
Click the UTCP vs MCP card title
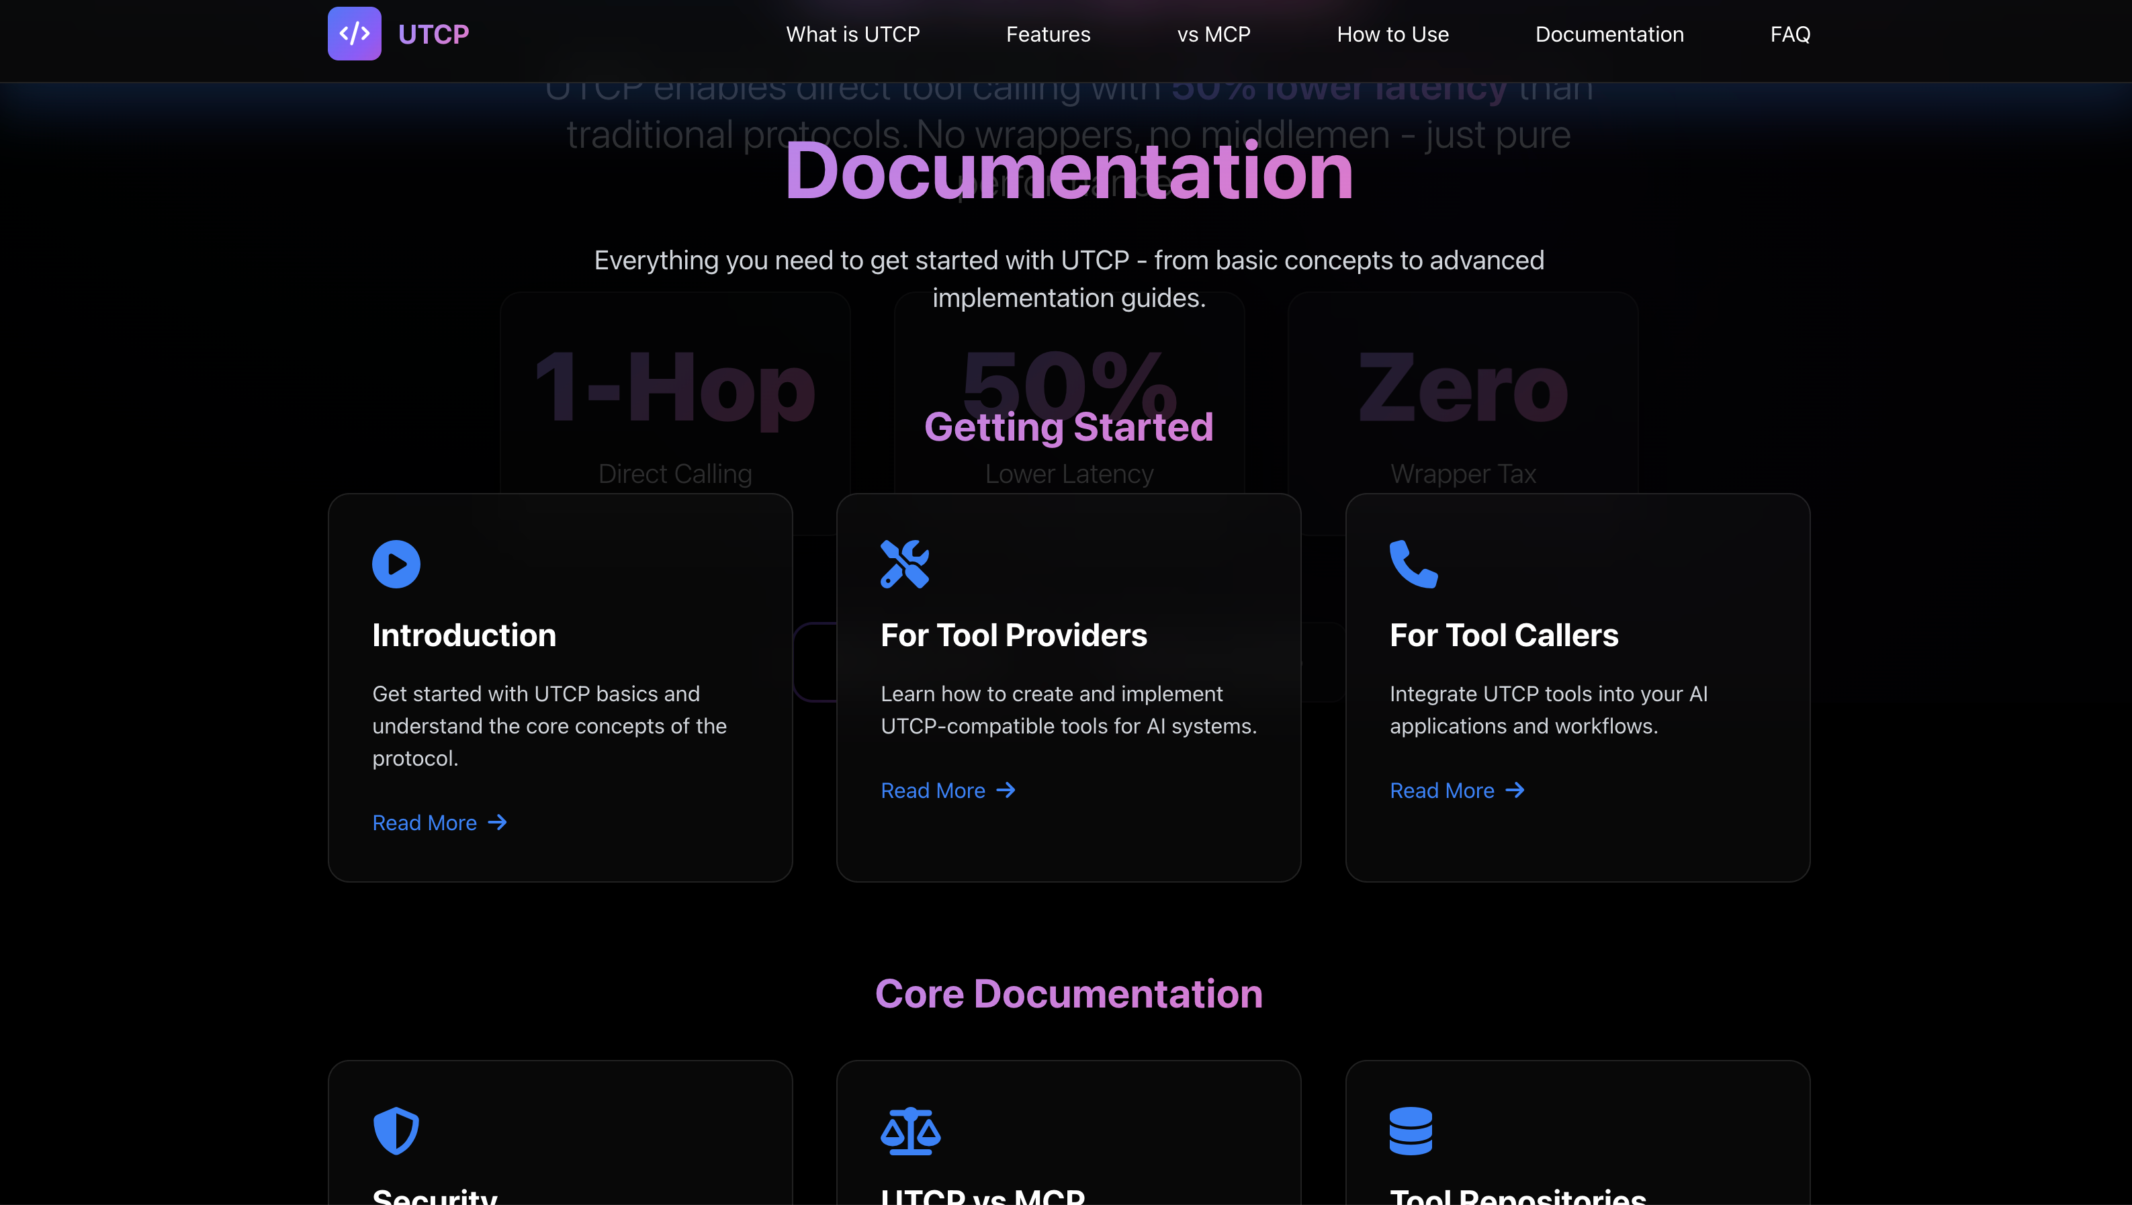coord(983,1196)
